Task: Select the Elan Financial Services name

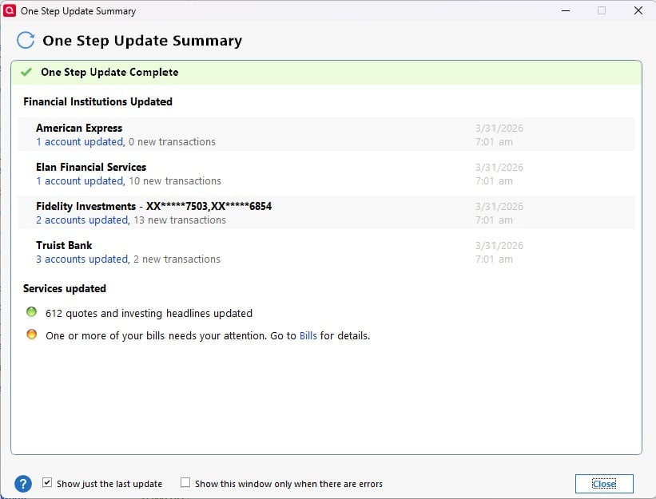Action: click(91, 167)
